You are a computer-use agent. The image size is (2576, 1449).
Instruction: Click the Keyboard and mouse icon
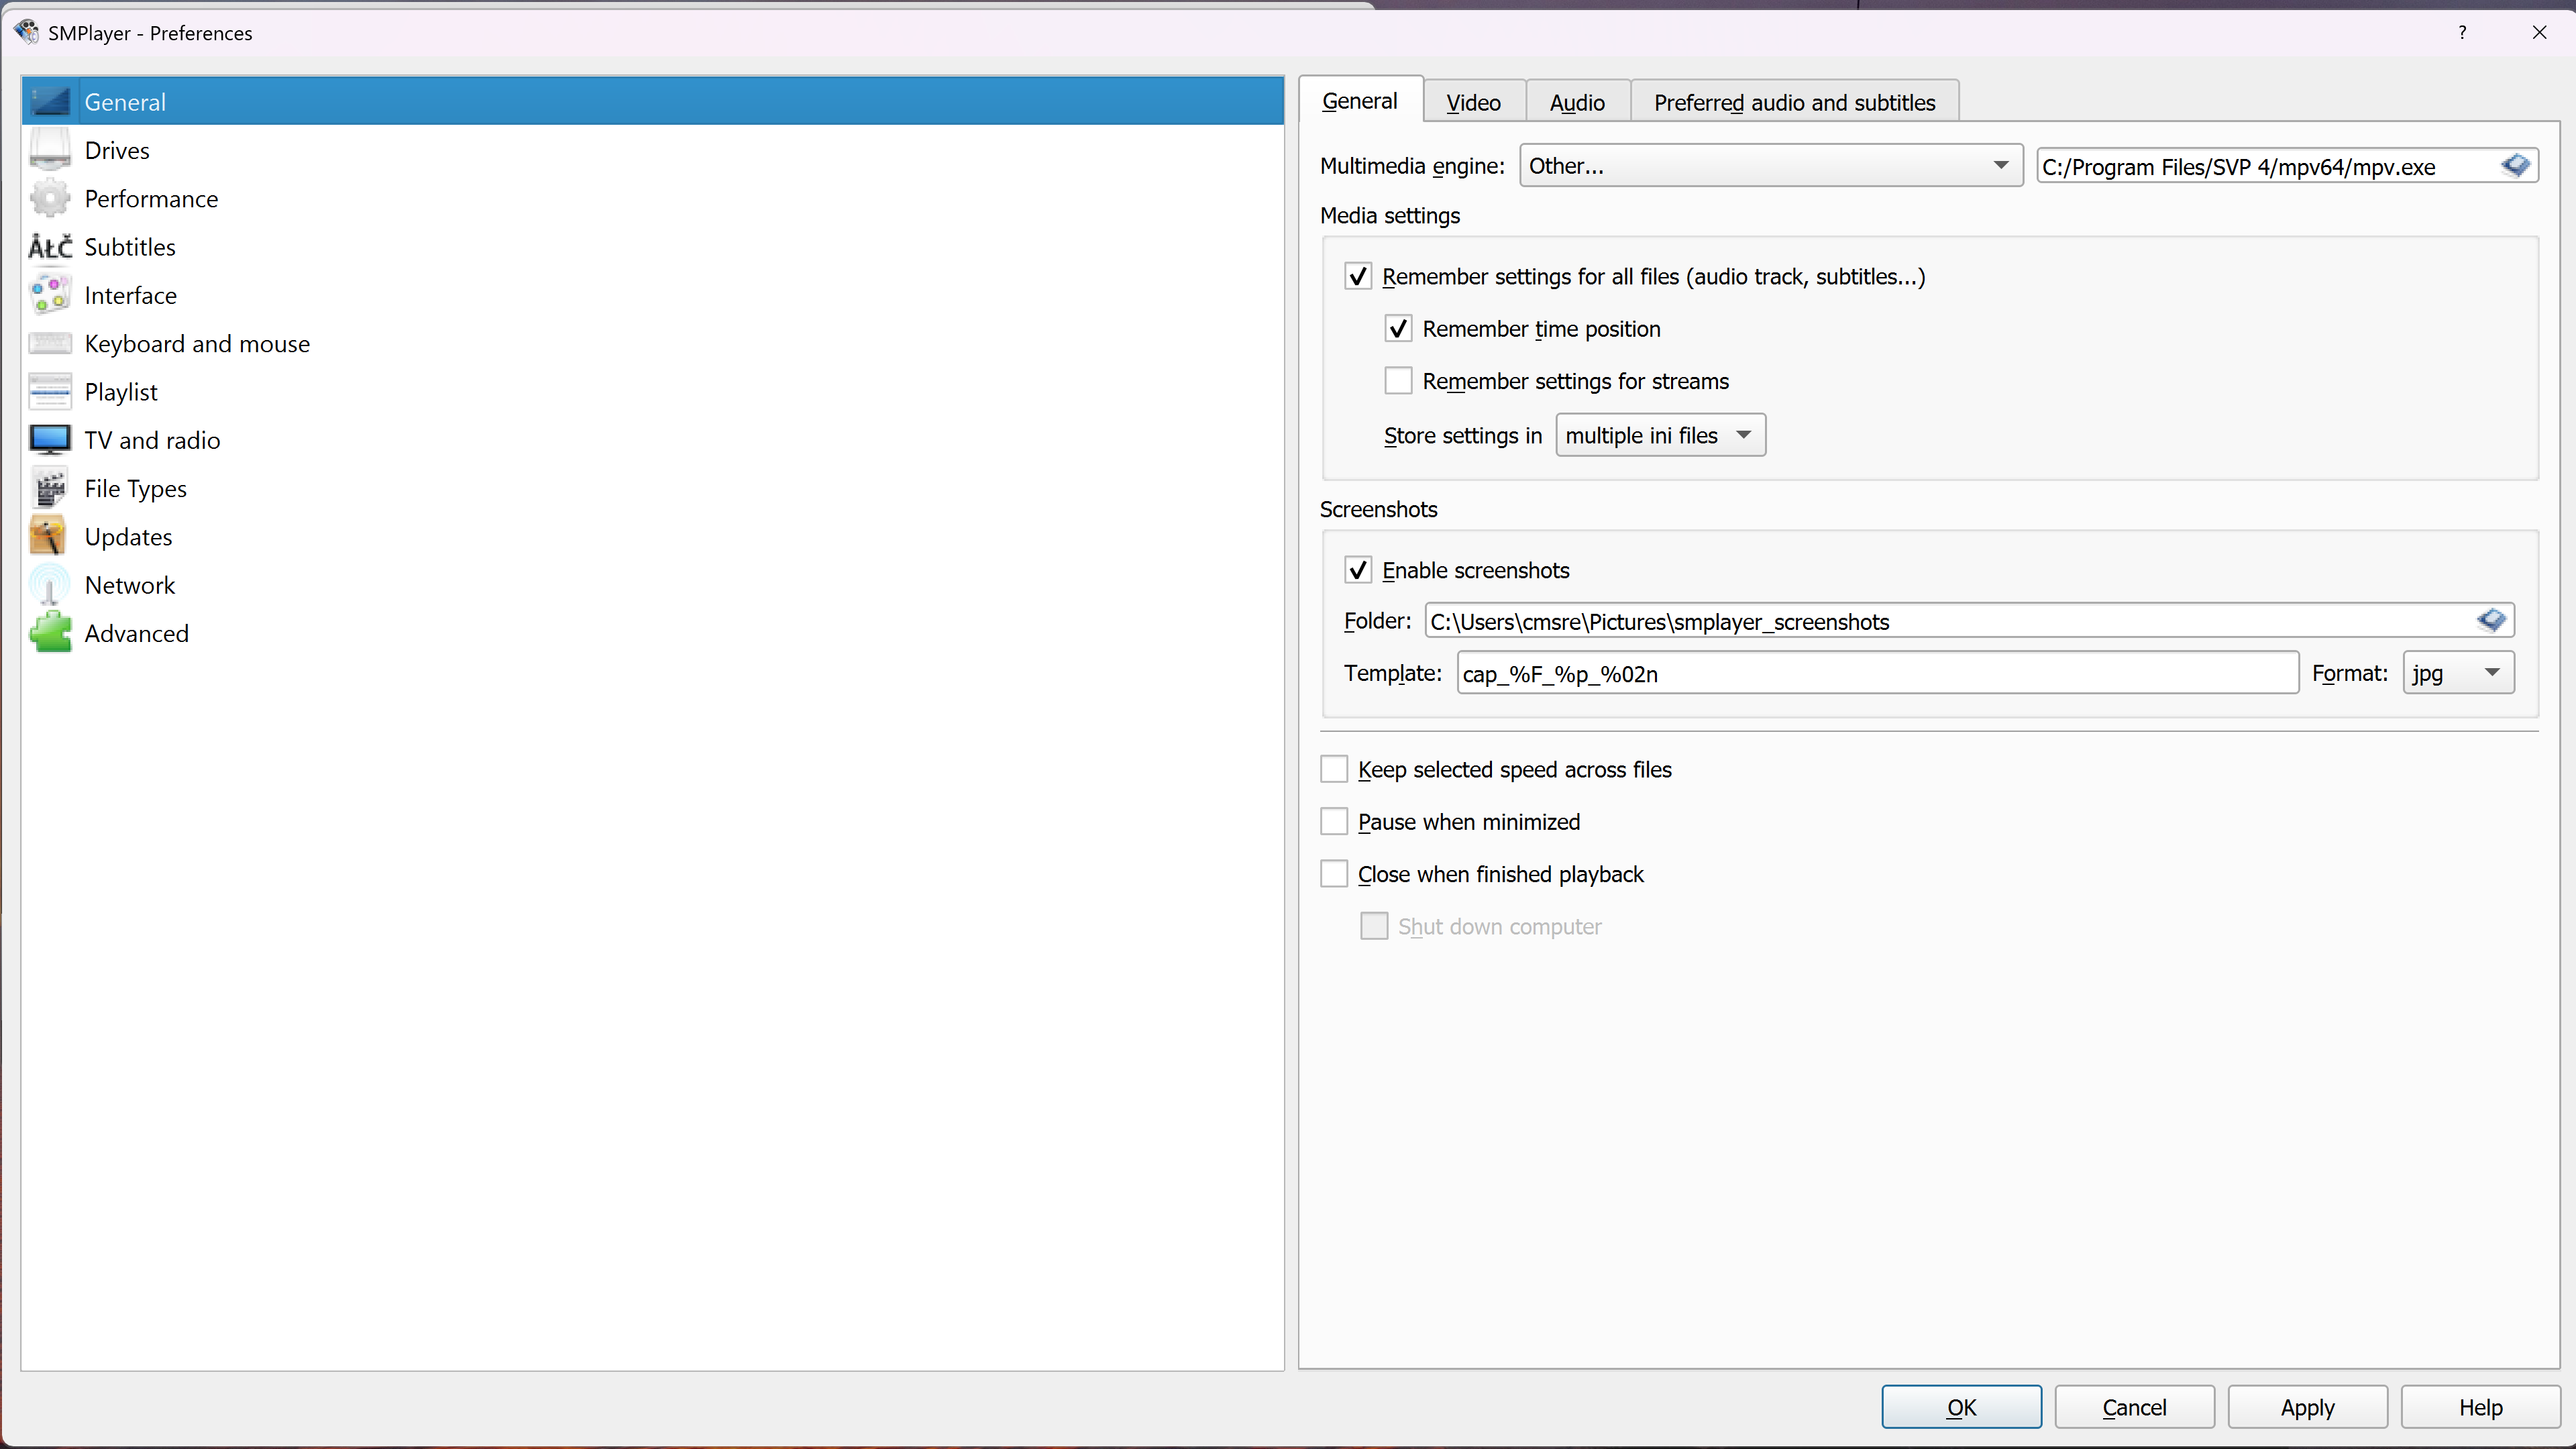(x=50, y=343)
